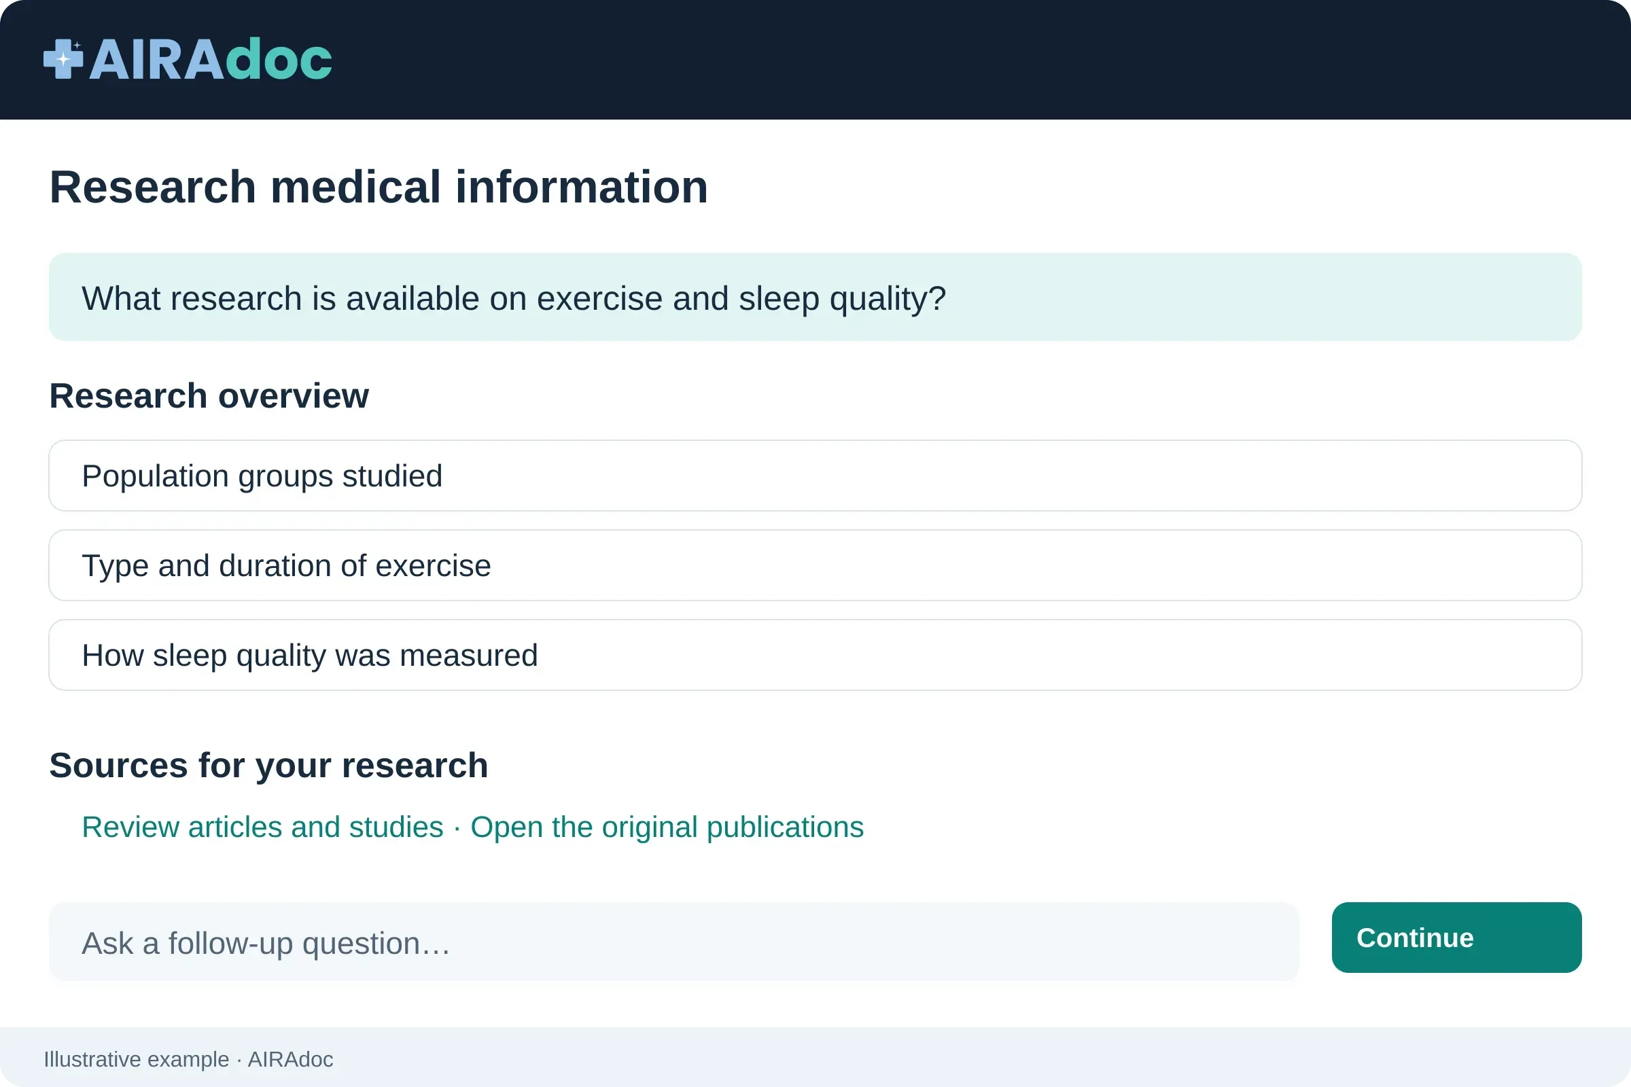Open the original publications link
This screenshot has width=1631, height=1087.
click(667, 827)
